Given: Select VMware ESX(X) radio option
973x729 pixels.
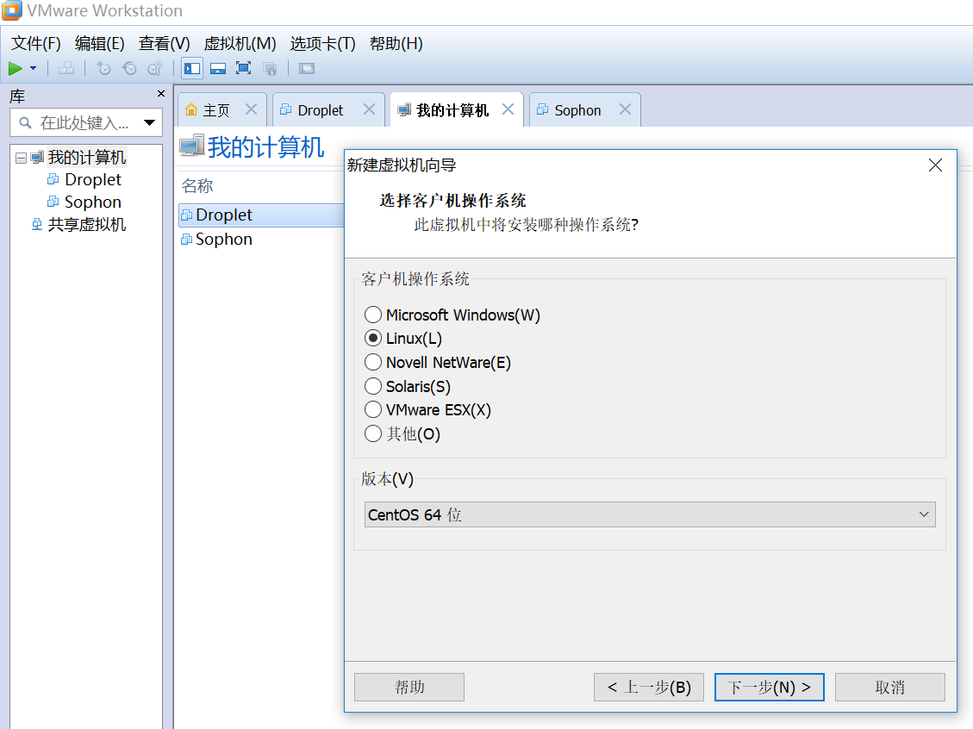Looking at the screenshot, I should (373, 409).
